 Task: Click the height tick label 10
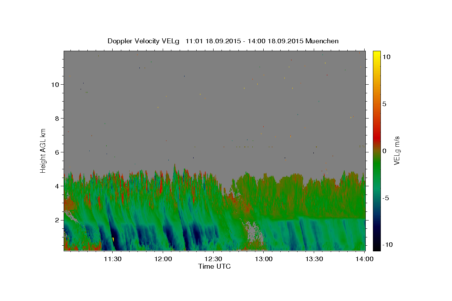[x=55, y=84]
